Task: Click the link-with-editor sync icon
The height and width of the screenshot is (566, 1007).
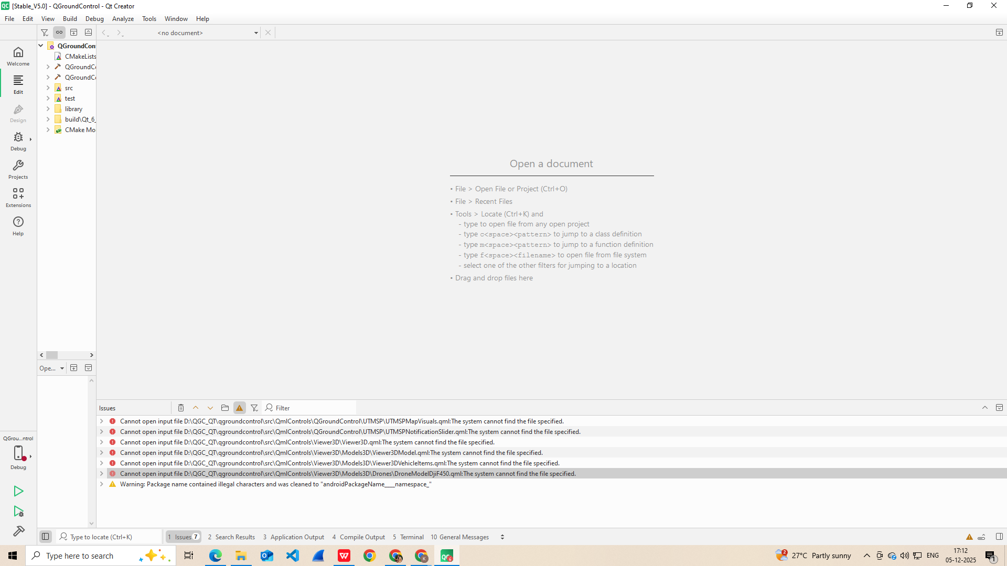Action: click(59, 32)
